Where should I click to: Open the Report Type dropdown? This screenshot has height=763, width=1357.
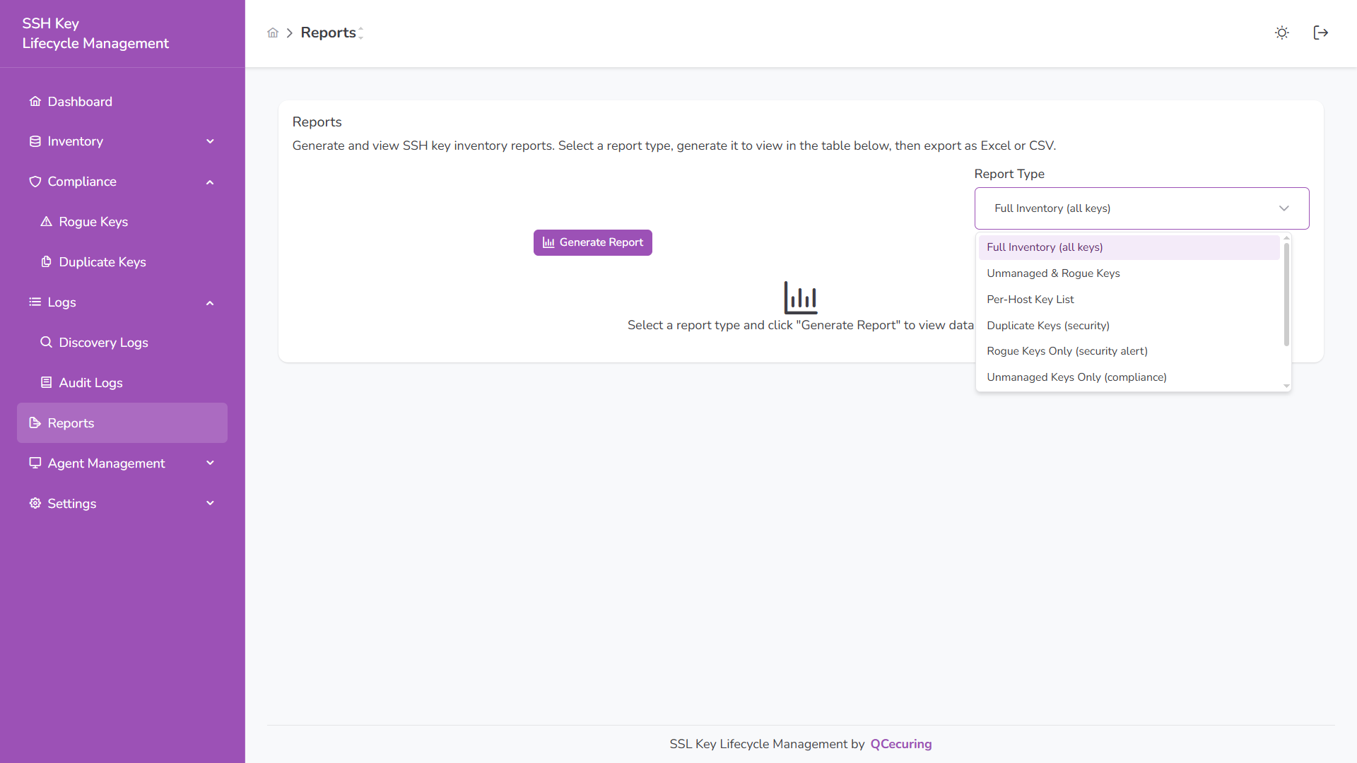click(1141, 208)
